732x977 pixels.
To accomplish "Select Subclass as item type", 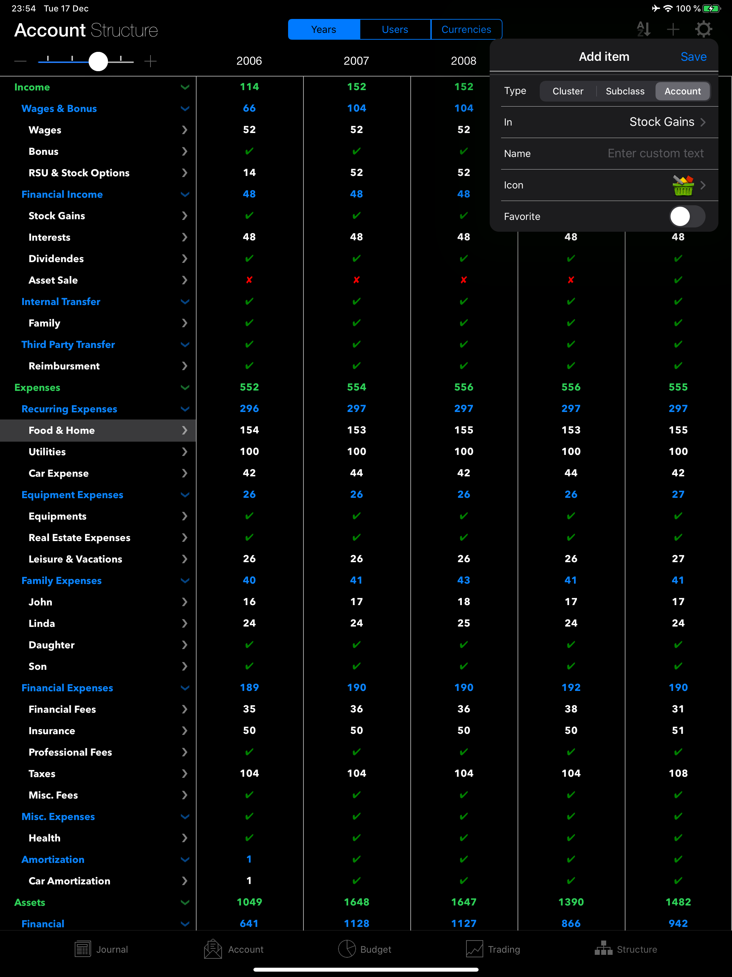I will click(625, 91).
